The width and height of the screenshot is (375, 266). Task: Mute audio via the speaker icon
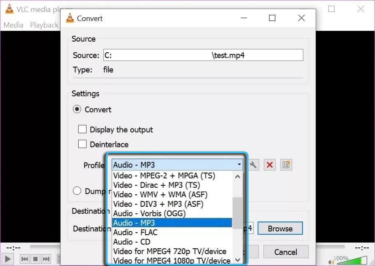331,261
